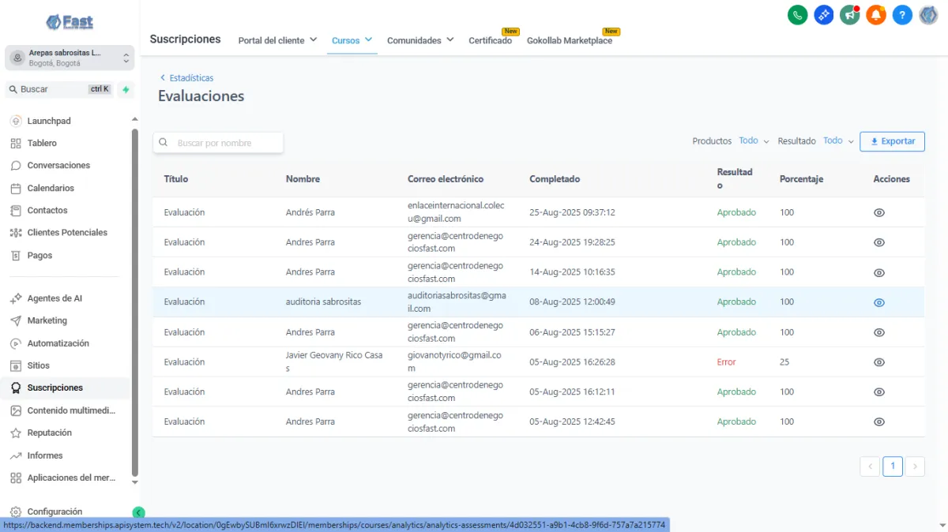View Javier Geovany Rico evaluation eye icon

pyautogui.click(x=879, y=362)
